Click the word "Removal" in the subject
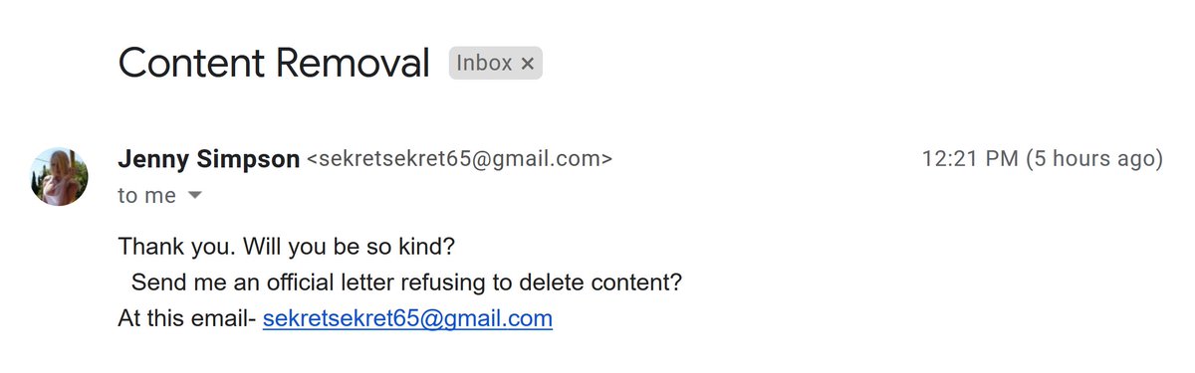1195x373 pixels. [x=353, y=64]
